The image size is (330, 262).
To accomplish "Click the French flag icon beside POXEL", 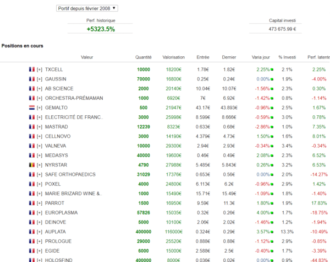I will click(32, 184).
